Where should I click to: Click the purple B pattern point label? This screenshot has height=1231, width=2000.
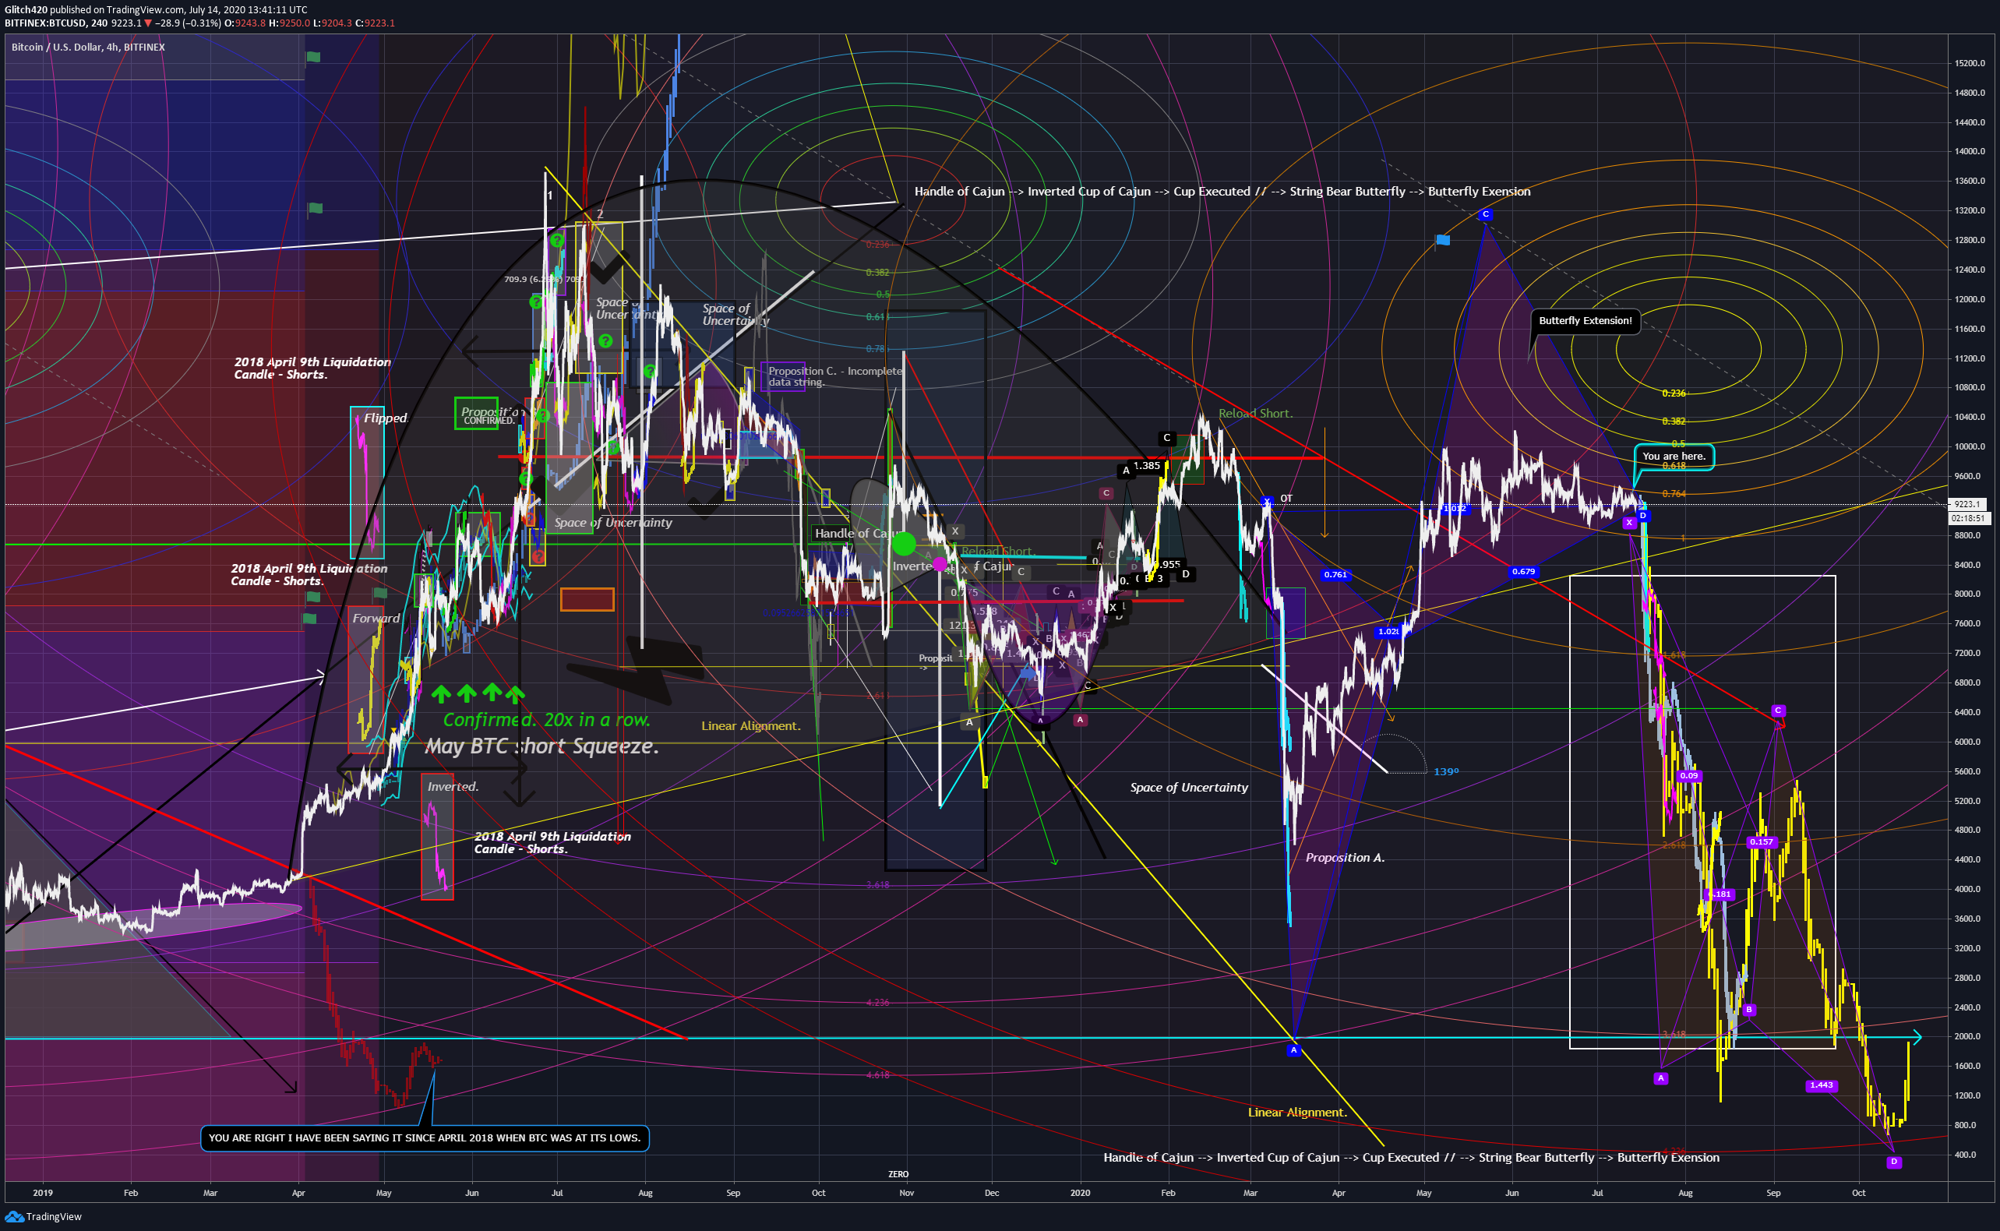point(1748,1010)
